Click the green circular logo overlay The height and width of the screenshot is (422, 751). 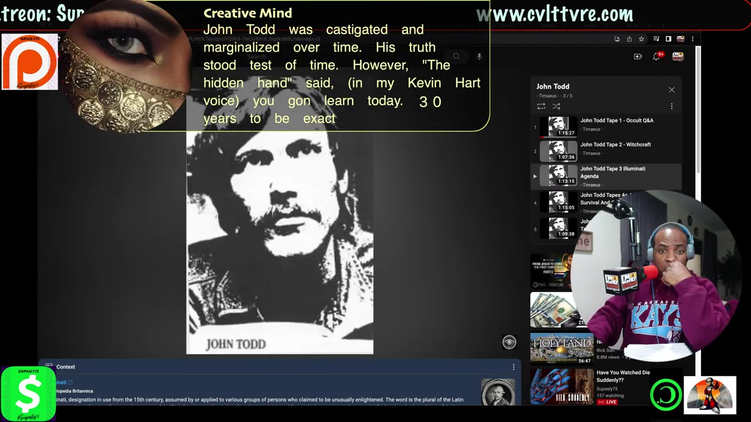[666, 394]
